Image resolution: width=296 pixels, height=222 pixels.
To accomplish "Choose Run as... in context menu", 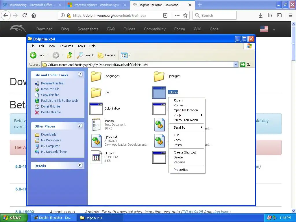I will (180, 105).
